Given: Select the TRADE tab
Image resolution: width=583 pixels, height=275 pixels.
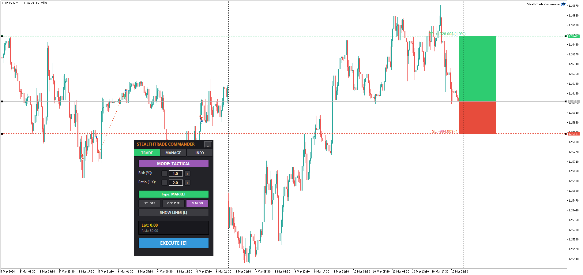Looking at the screenshot, I should pos(147,153).
